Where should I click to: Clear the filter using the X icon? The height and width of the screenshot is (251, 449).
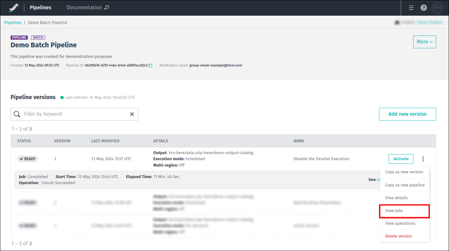132,114
